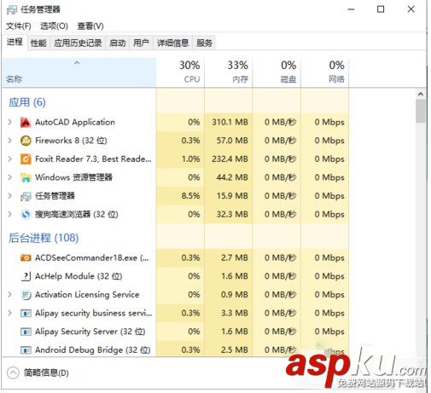Switch to the 服务 tab
Viewport: 431px width, 393px height.
(204, 43)
